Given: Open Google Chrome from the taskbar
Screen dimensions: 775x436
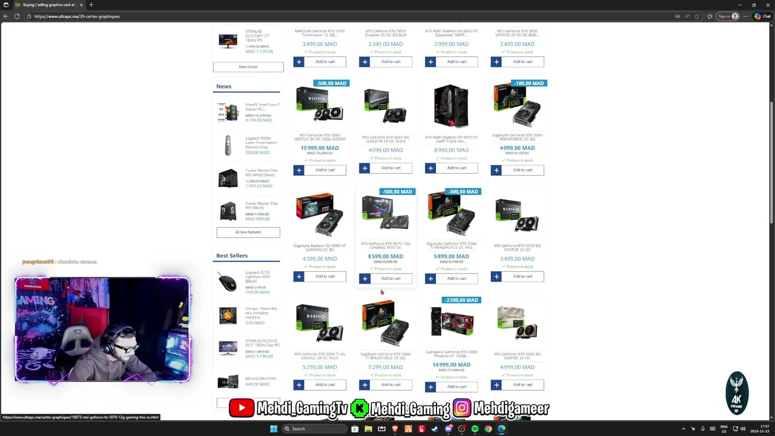Looking at the screenshot, I should pos(488,429).
